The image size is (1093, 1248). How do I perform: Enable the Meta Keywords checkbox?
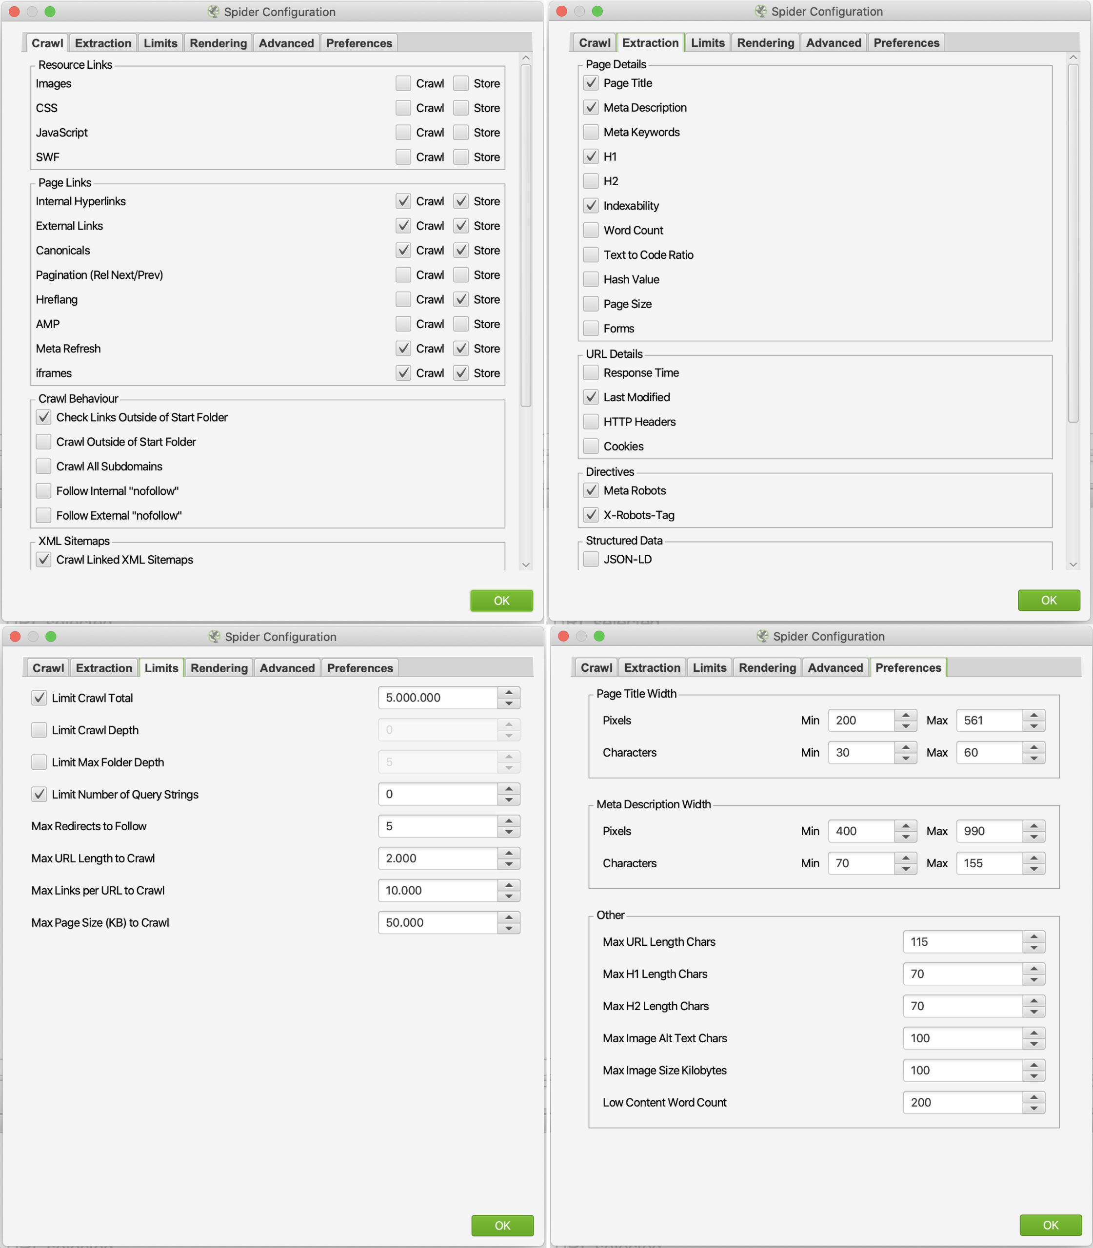591,132
